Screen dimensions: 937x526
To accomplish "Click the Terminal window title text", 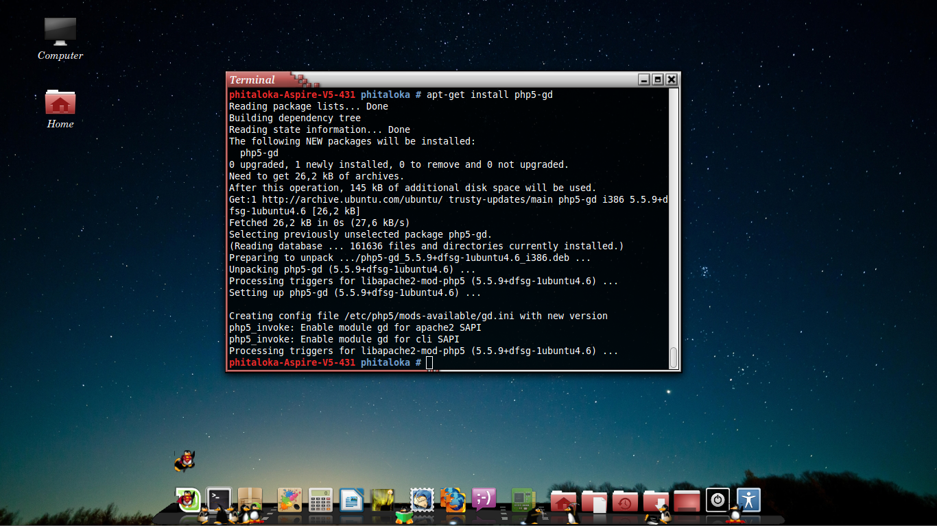I will point(252,79).
